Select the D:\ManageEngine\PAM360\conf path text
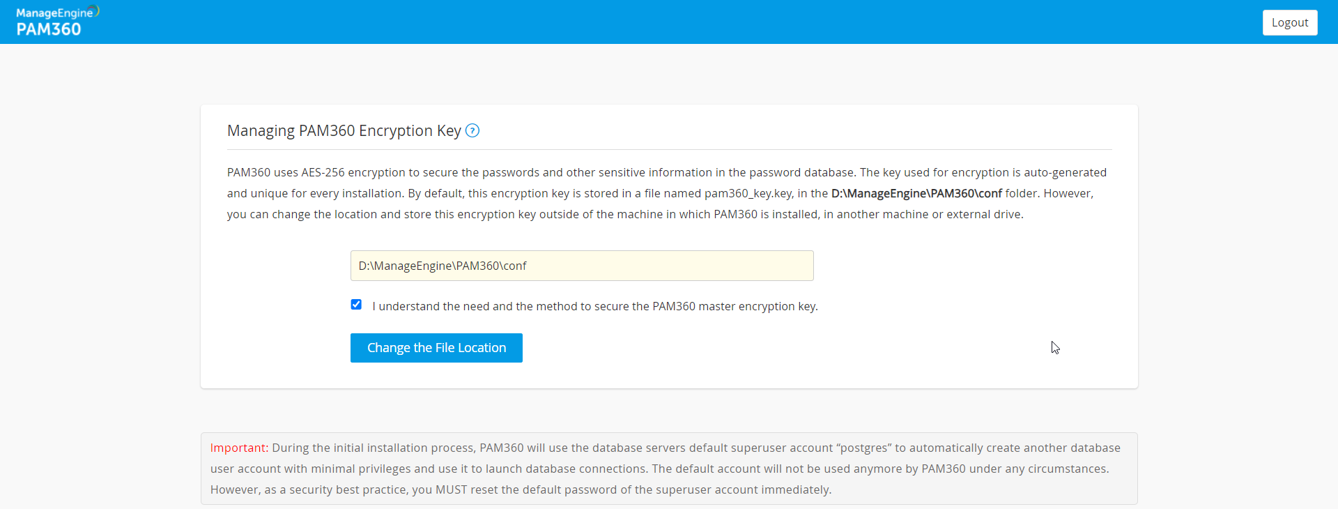The width and height of the screenshot is (1338, 509). click(442, 266)
